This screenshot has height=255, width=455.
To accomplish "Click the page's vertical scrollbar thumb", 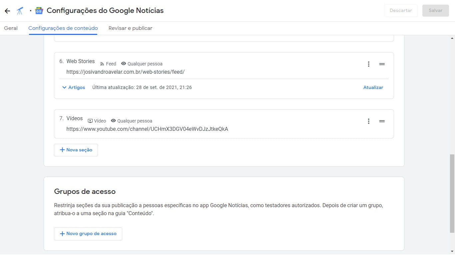I will click(452, 193).
